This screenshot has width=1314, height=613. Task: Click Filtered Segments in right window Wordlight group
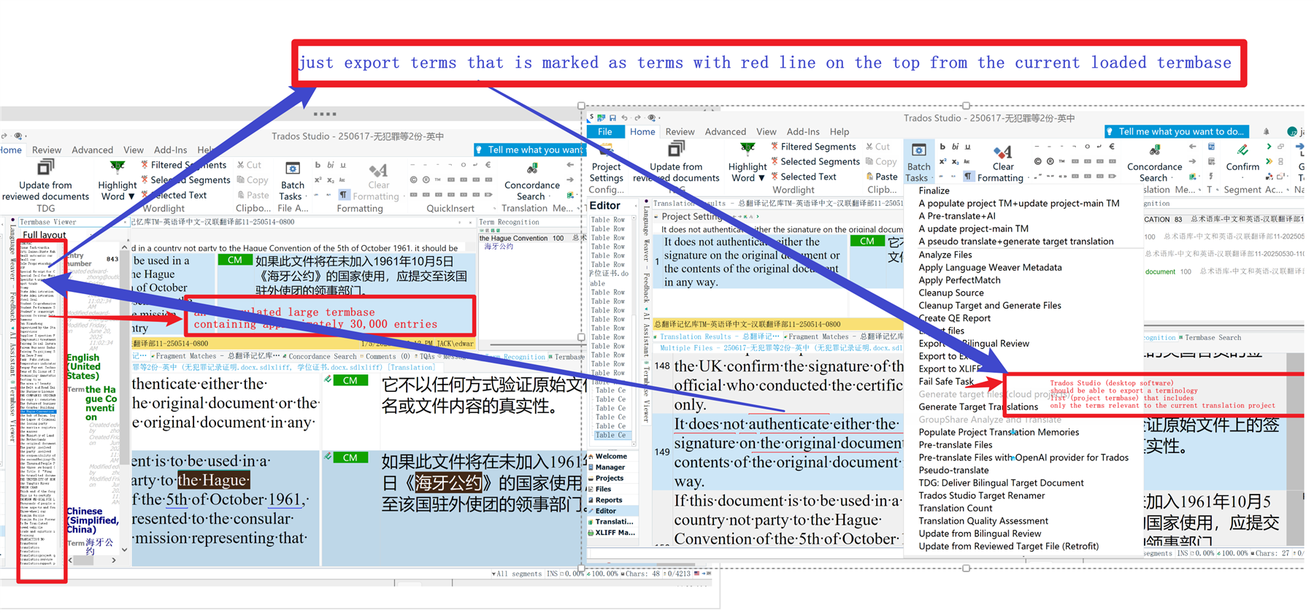pos(815,147)
